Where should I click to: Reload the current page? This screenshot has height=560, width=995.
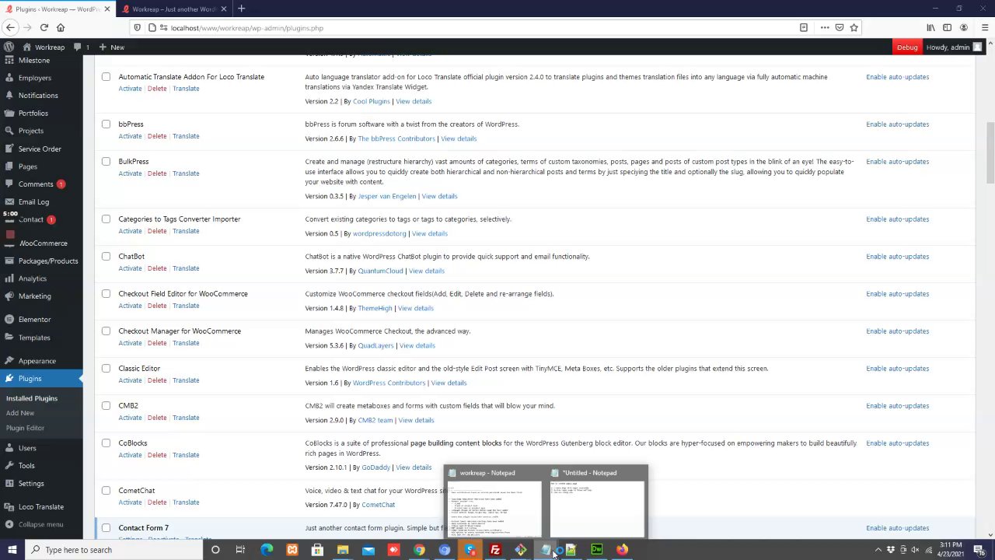click(44, 27)
